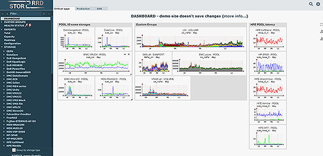The width and height of the screenshot is (323, 156).
Task: Open the Dell-Compellent POOL graph
Action: point(76,39)
